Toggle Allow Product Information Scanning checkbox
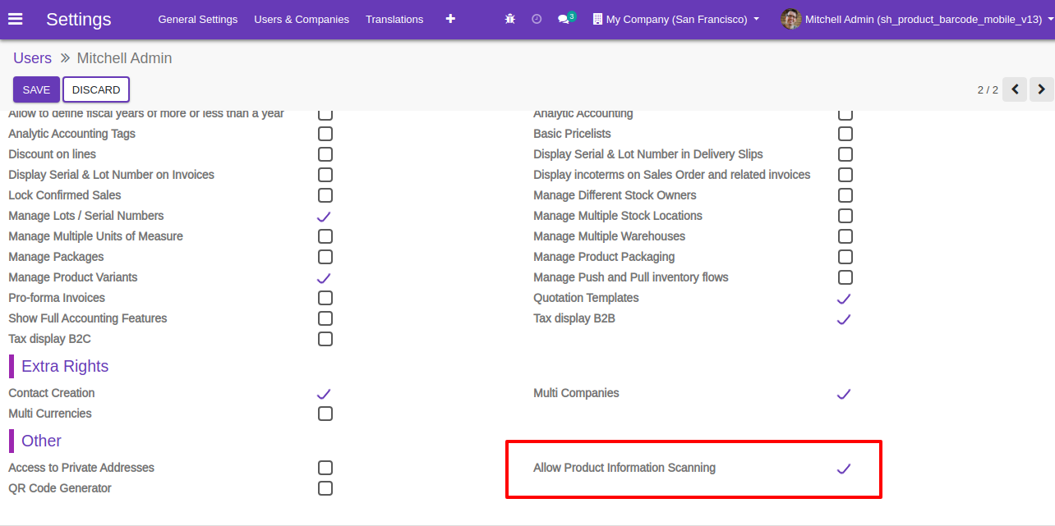This screenshot has width=1055, height=526. point(844,469)
